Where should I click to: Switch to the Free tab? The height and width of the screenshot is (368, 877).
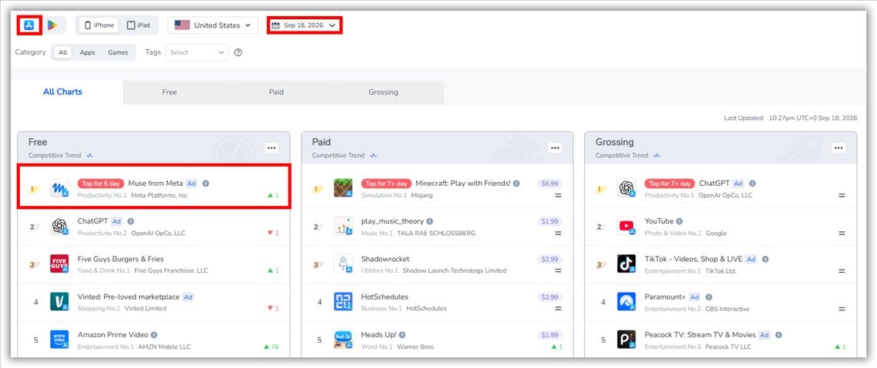coord(169,92)
